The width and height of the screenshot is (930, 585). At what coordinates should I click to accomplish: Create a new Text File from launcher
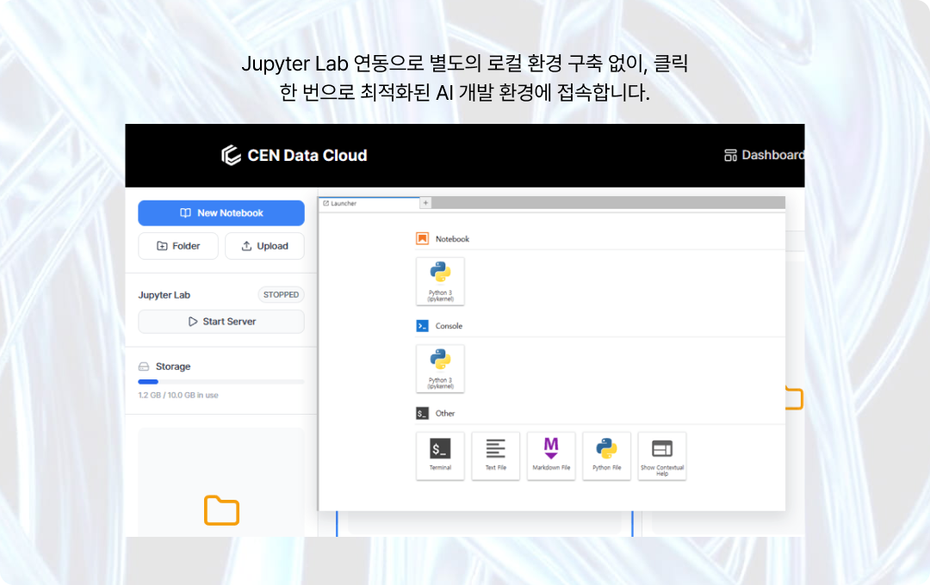[496, 455]
